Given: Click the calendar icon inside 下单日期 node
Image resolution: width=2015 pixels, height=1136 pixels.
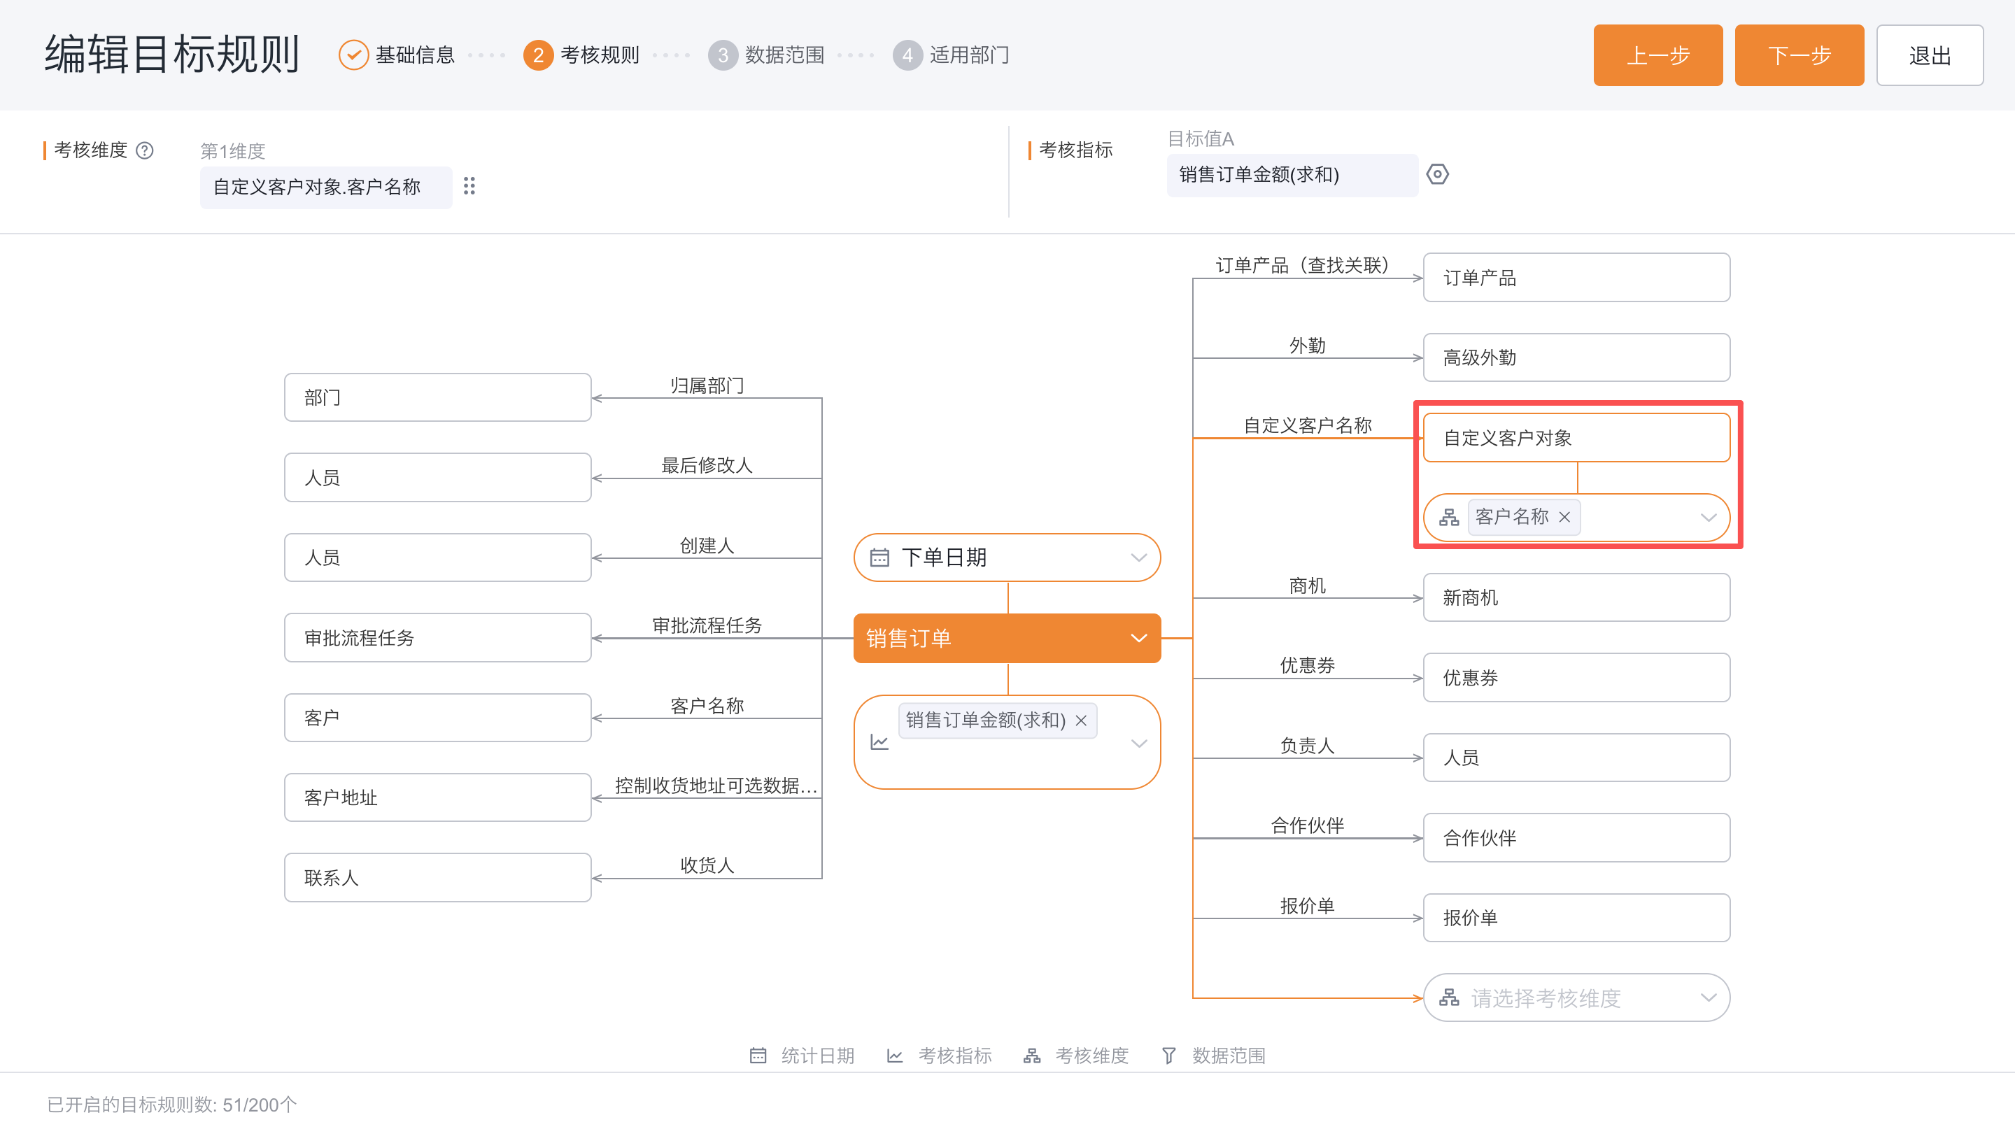Looking at the screenshot, I should tap(881, 558).
